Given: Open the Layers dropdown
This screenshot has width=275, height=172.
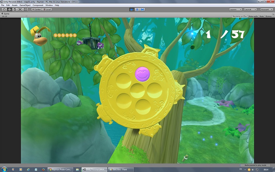Looking at the screenshot, I should [x=236, y=10].
